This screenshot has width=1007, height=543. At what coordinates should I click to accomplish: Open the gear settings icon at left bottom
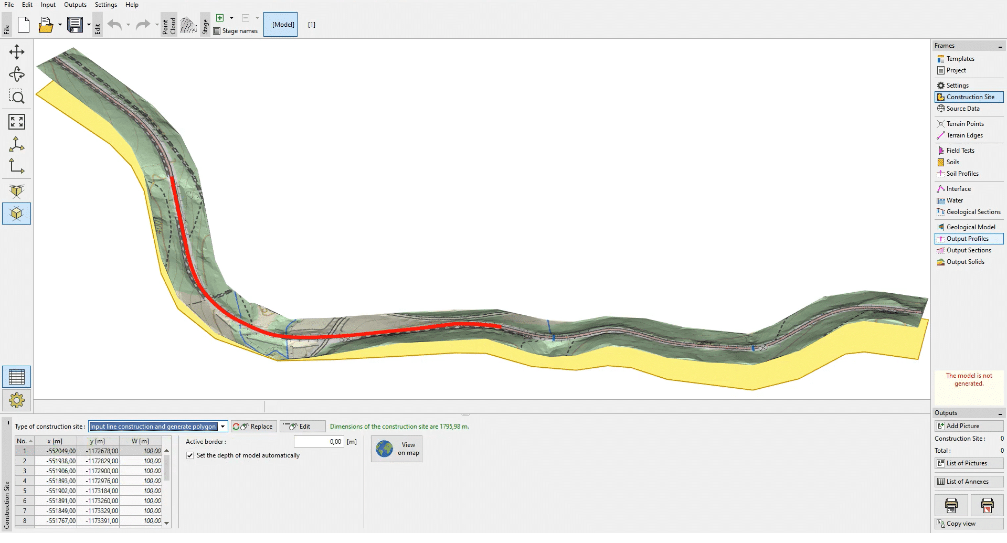[17, 400]
